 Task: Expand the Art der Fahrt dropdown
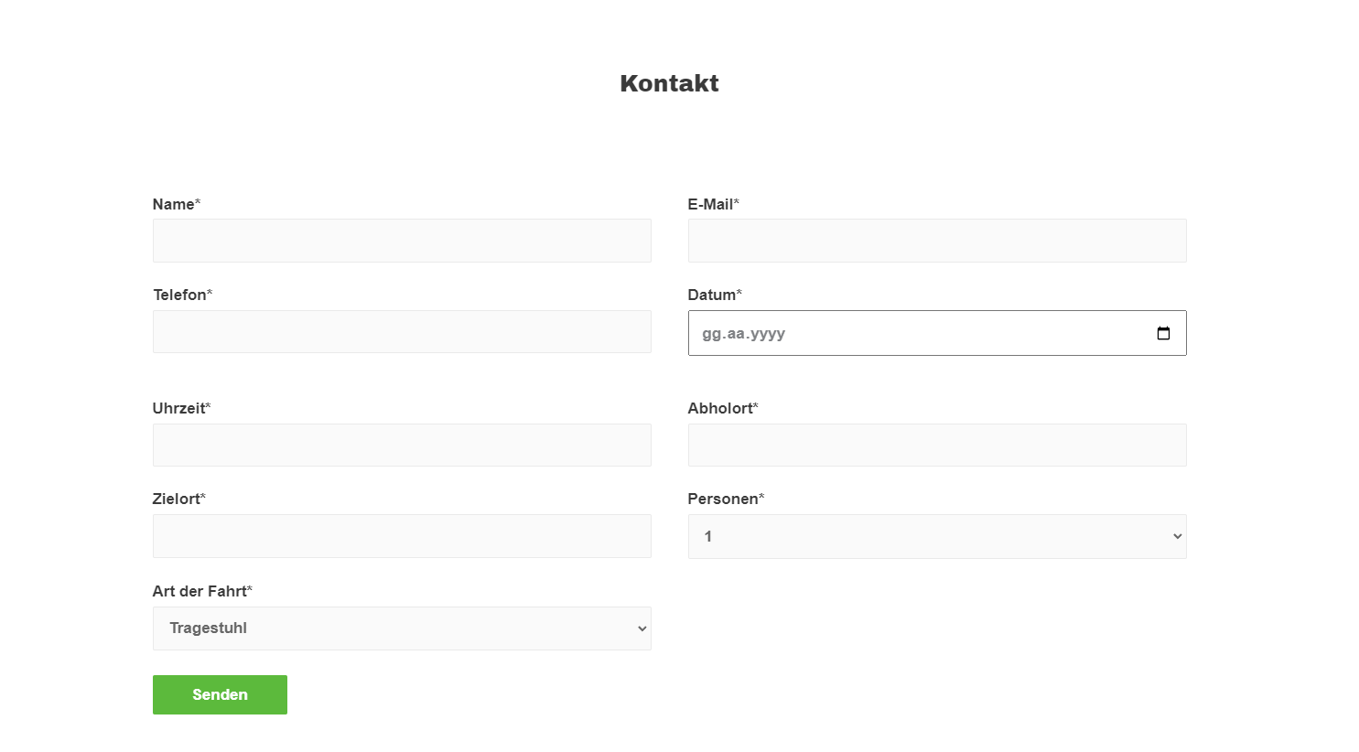tap(402, 628)
